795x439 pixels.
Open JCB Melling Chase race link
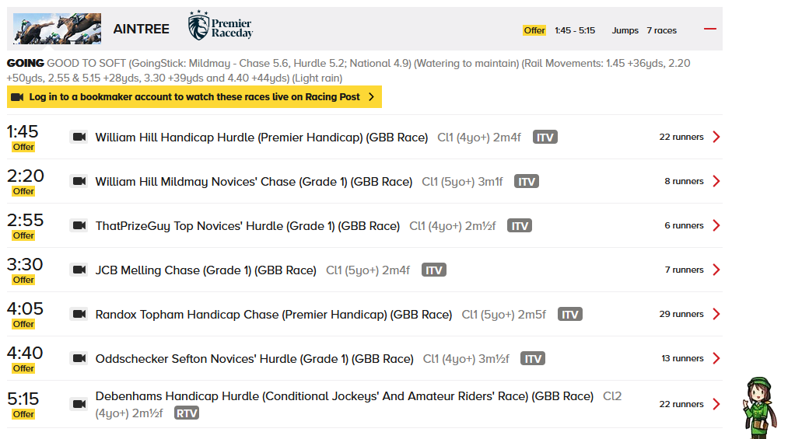pos(205,270)
